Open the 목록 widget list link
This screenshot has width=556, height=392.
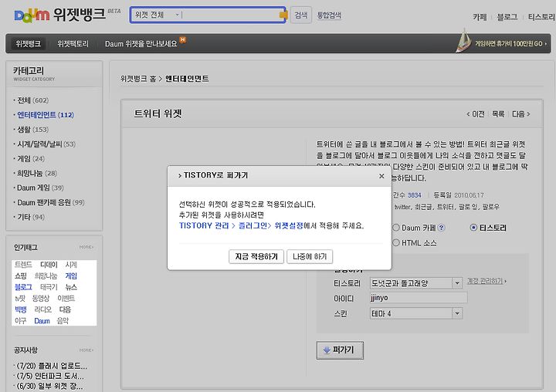click(498, 114)
